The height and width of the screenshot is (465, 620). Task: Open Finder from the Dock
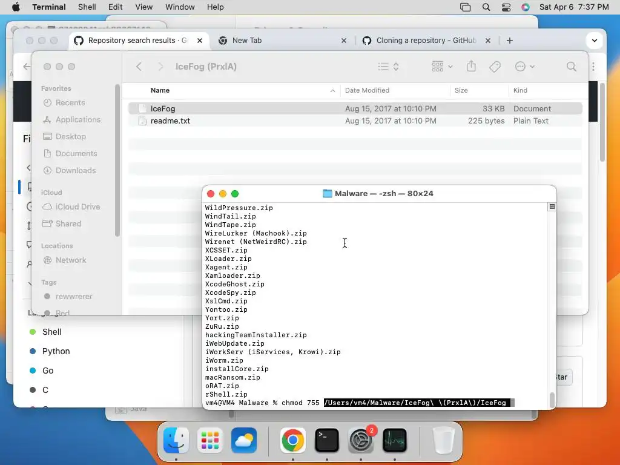point(176,440)
